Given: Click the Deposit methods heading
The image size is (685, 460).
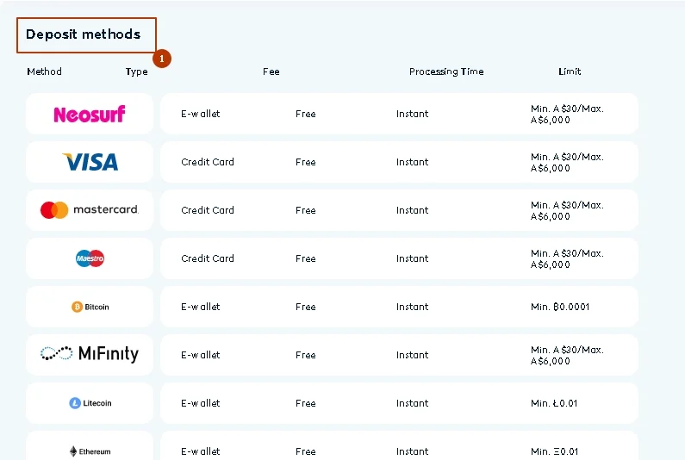Looking at the screenshot, I should 83,34.
